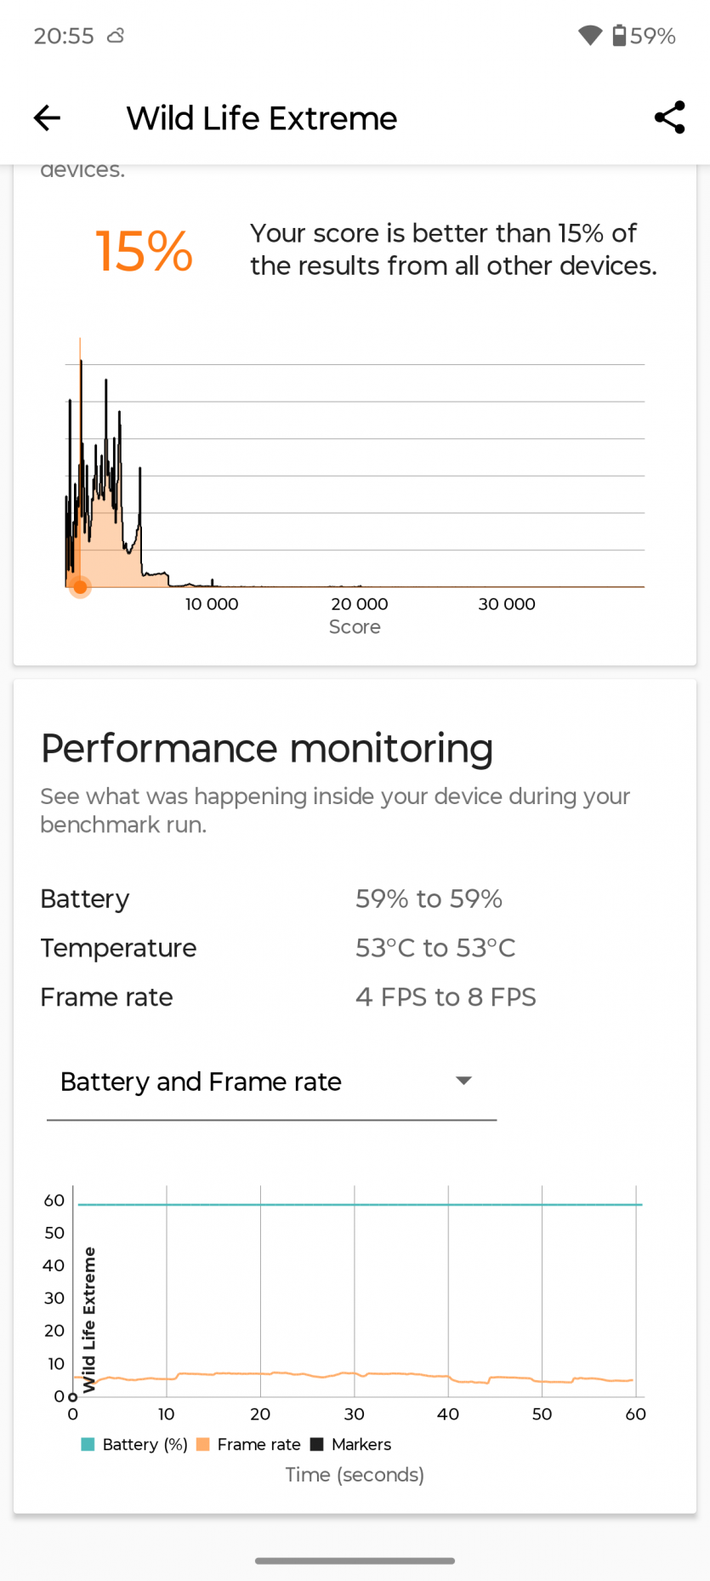Open the Battery and Frame rate dropdown
710x1581 pixels.
coord(201,1082)
